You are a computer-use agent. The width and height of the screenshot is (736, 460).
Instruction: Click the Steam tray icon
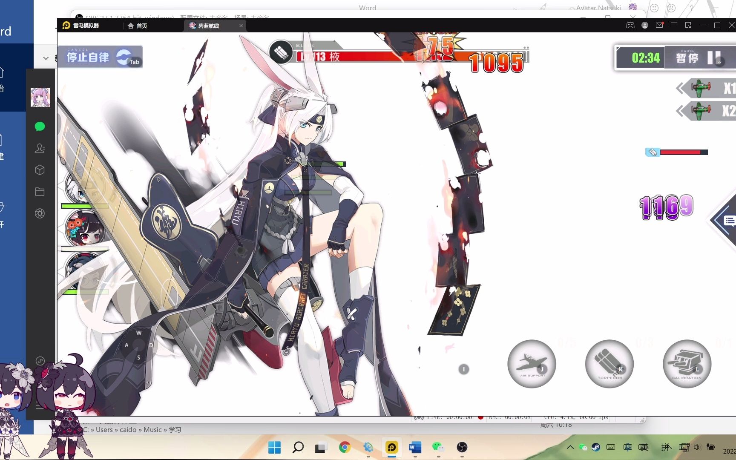click(596, 447)
